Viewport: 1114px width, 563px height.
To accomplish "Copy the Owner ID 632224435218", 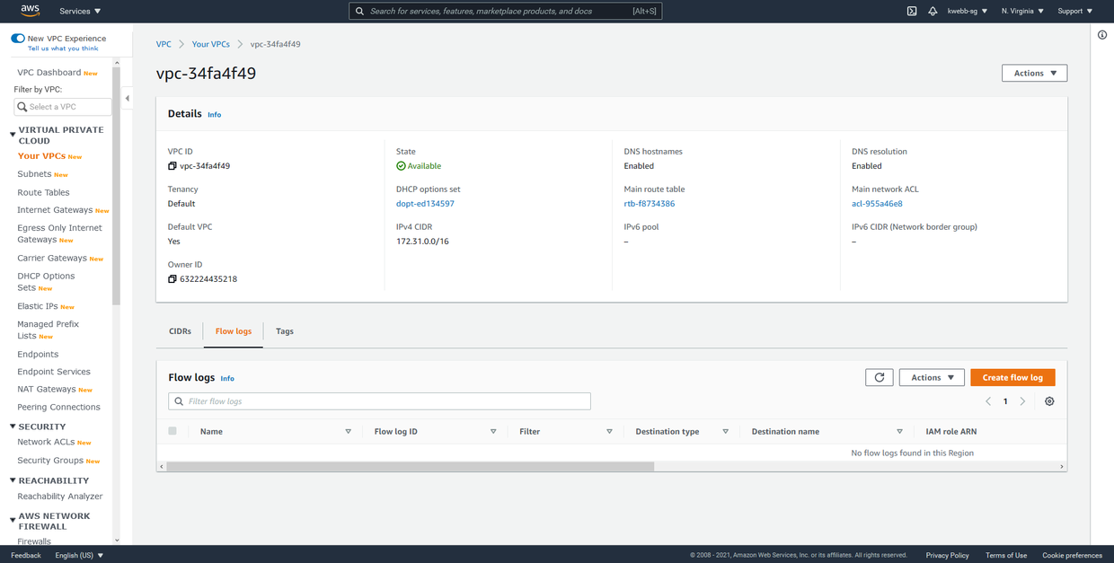I will 172,279.
